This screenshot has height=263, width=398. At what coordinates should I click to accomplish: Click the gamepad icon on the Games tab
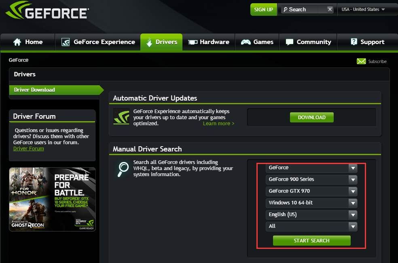246,42
